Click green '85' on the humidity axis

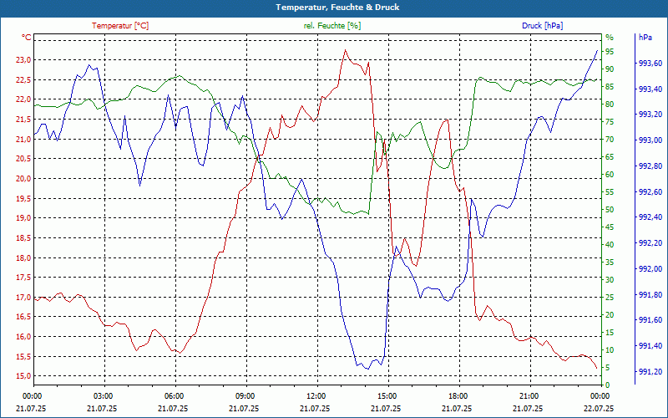click(610, 87)
